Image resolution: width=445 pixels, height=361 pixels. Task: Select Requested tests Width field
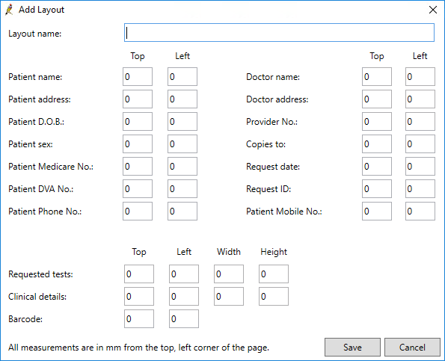(x=229, y=274)
